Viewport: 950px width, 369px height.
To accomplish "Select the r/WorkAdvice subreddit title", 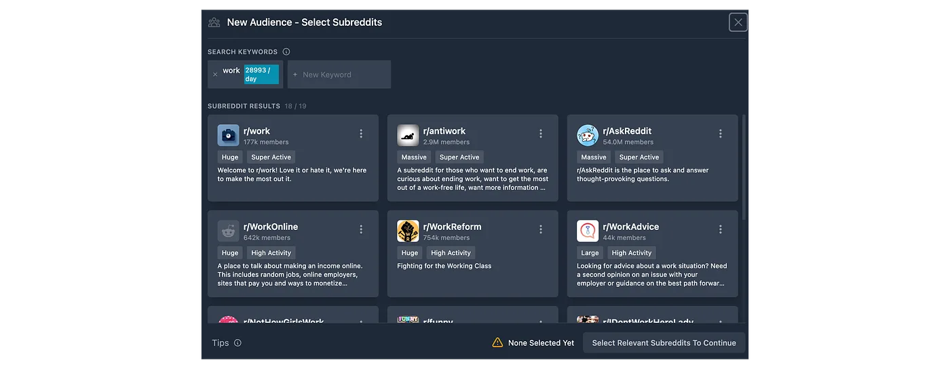I will click(x=631, y=227).
